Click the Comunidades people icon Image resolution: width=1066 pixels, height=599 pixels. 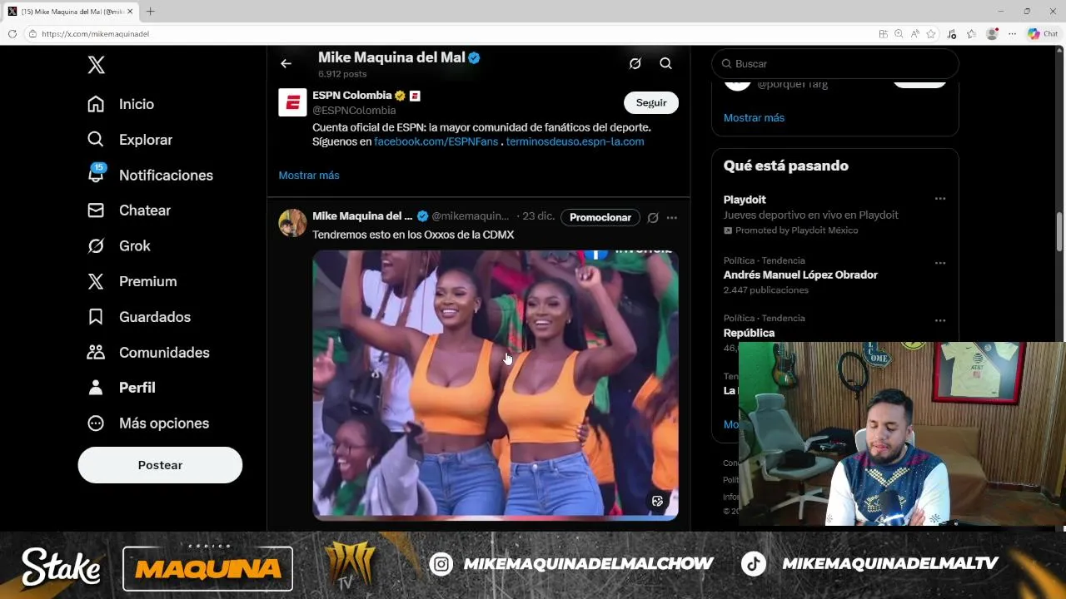click(x=96, y=352)
